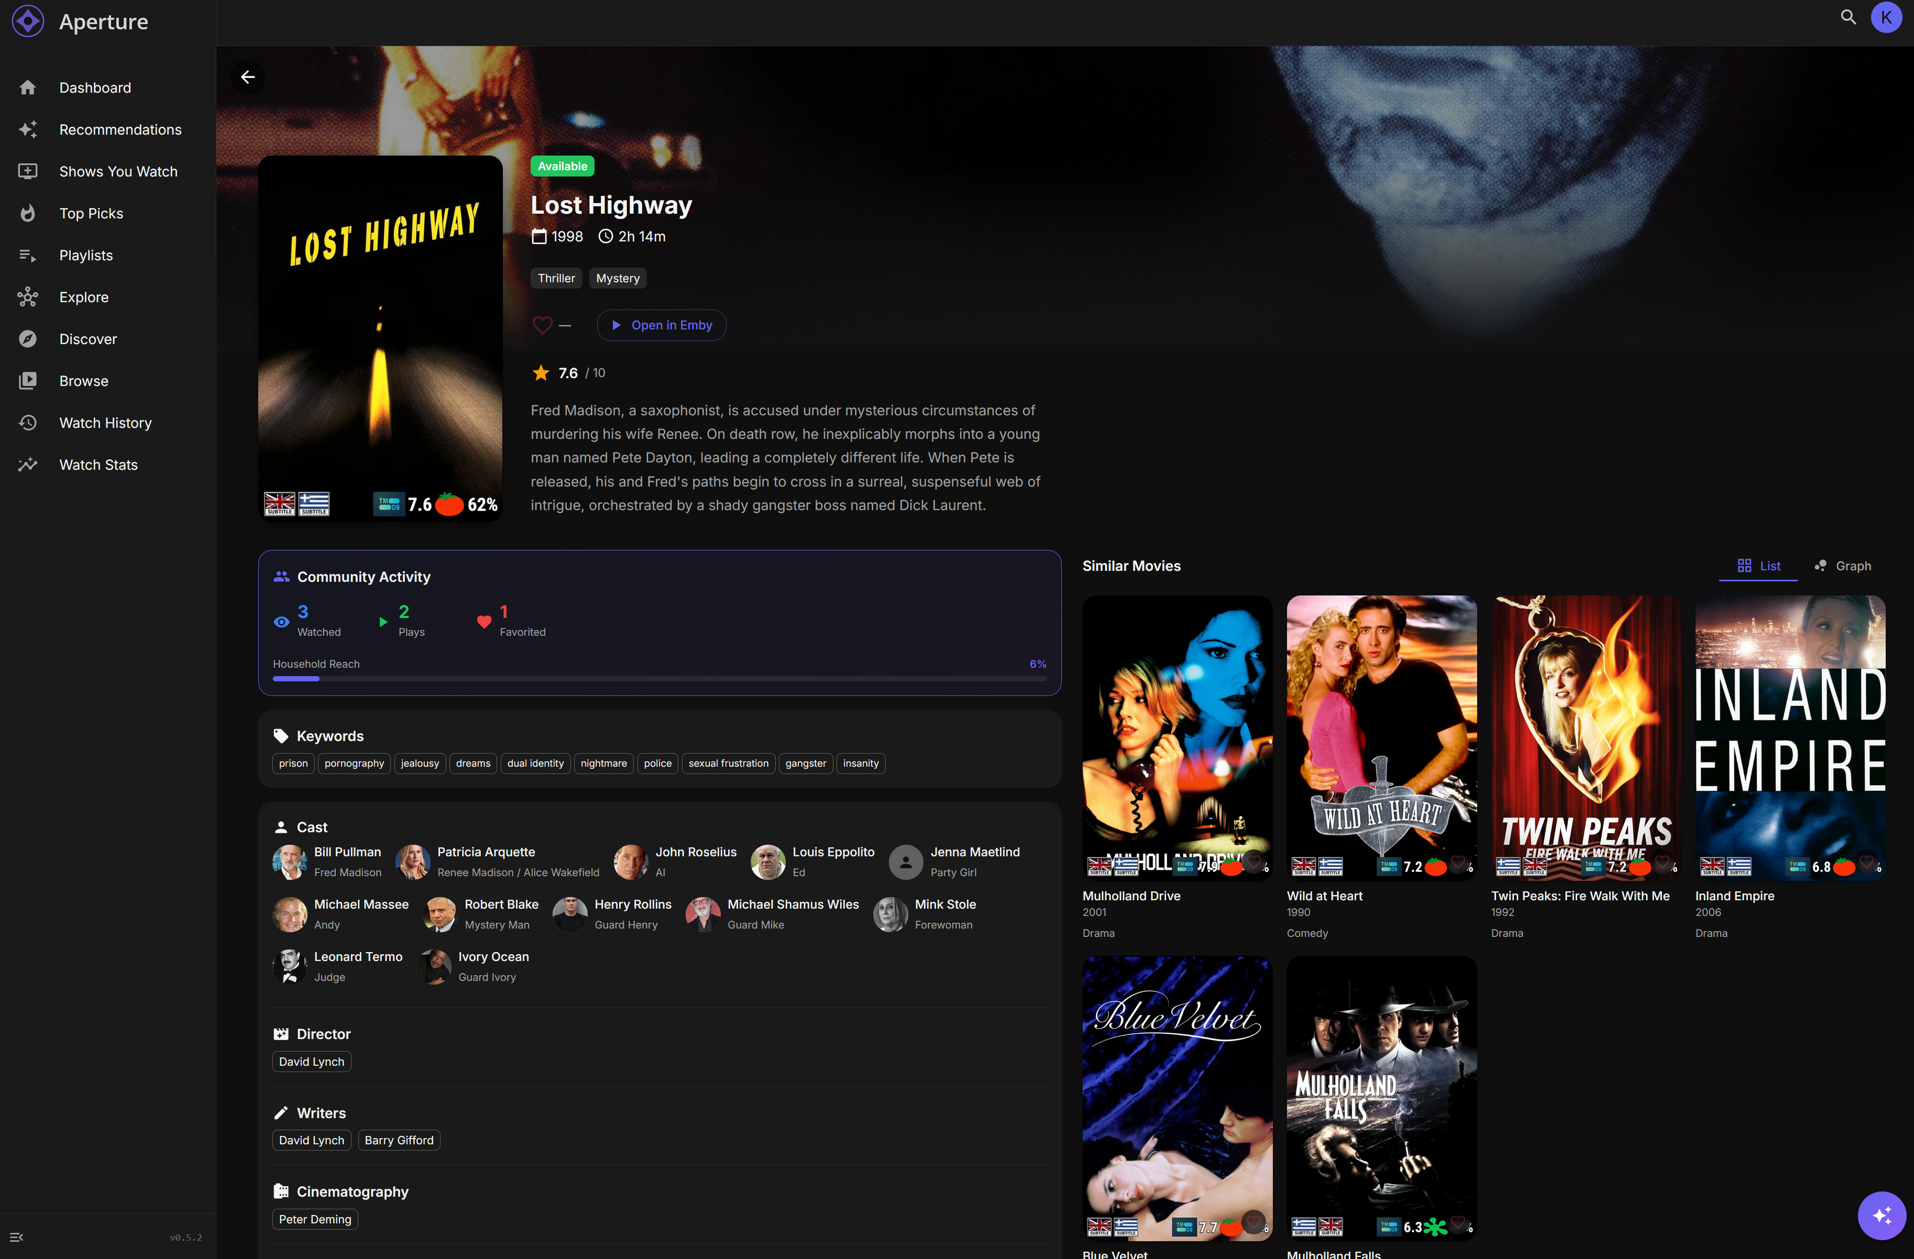Open the Explore sidebar item
Viewport: 1914px width, 1259px height.
pos(84,297)
